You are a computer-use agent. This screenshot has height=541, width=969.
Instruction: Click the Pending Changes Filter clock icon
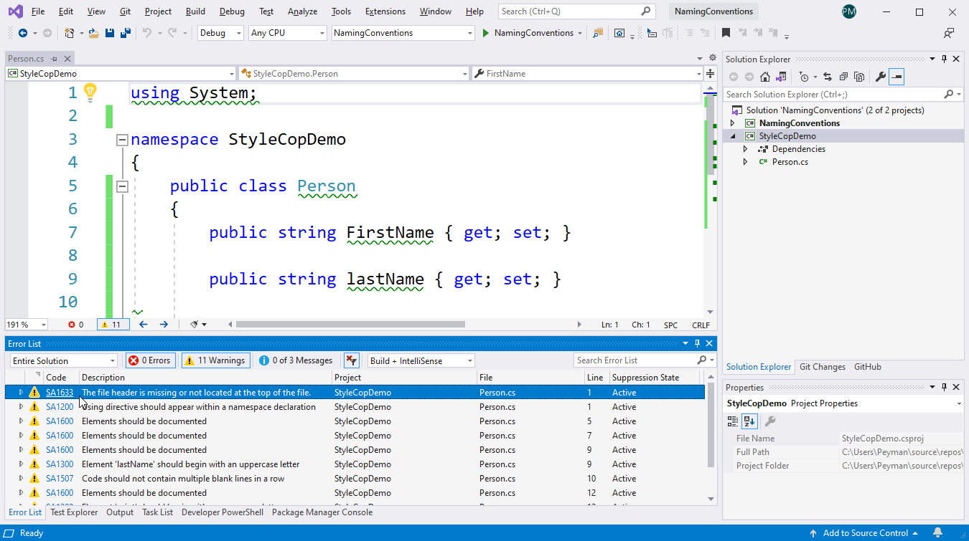[804, 77]
